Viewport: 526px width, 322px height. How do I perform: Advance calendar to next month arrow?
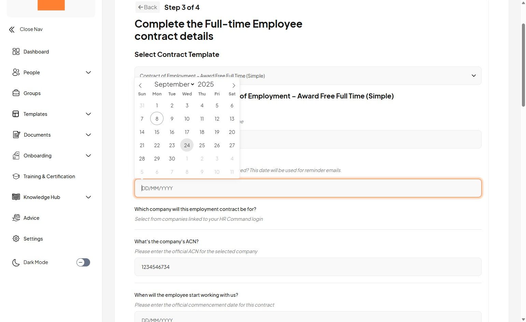[x=234, y=85]
